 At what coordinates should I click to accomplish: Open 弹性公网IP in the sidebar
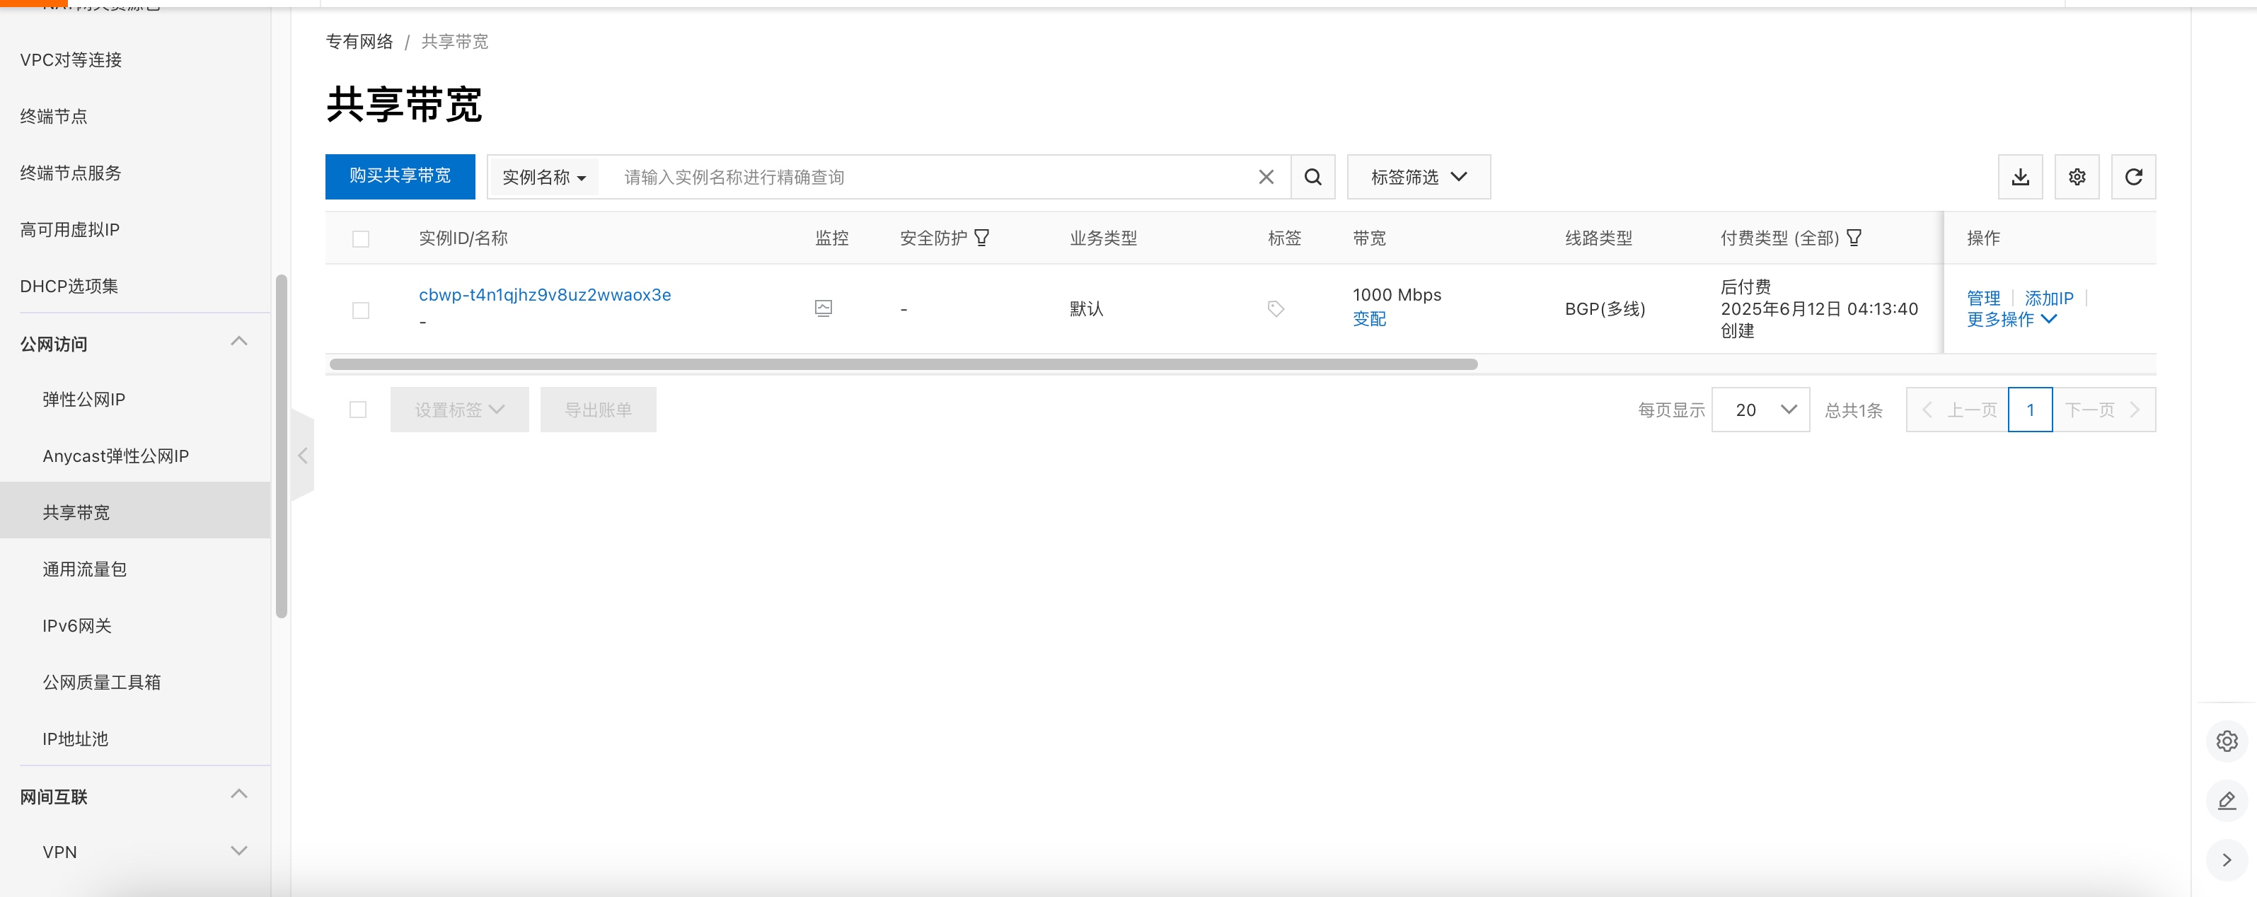[84, 400]
